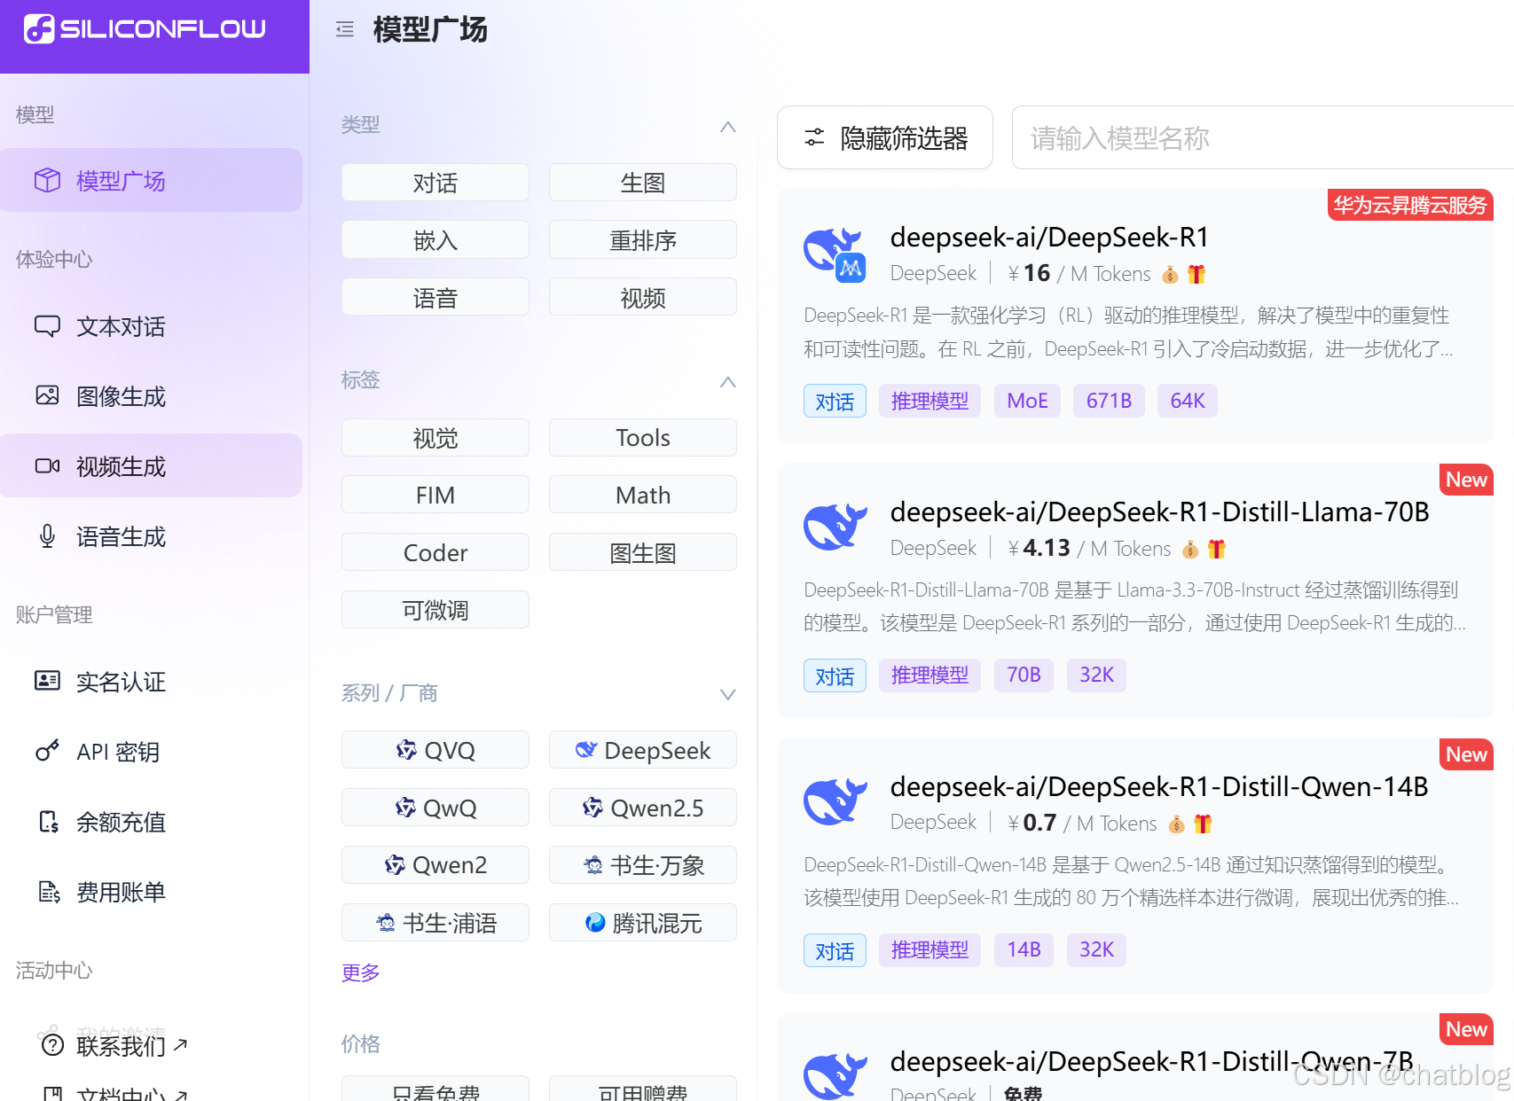1514x1101 pixels.
Task: Collapse sidebar using the menu fold icon
Action: click(x=345, y=30)
